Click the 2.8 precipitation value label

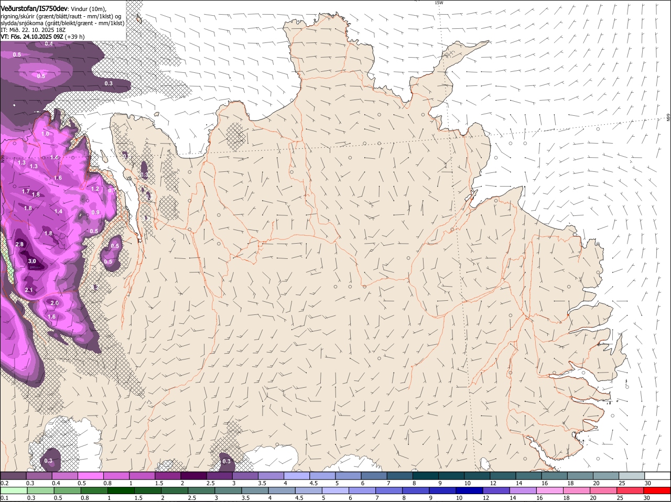pyautogui.click(x=20, y=245)
